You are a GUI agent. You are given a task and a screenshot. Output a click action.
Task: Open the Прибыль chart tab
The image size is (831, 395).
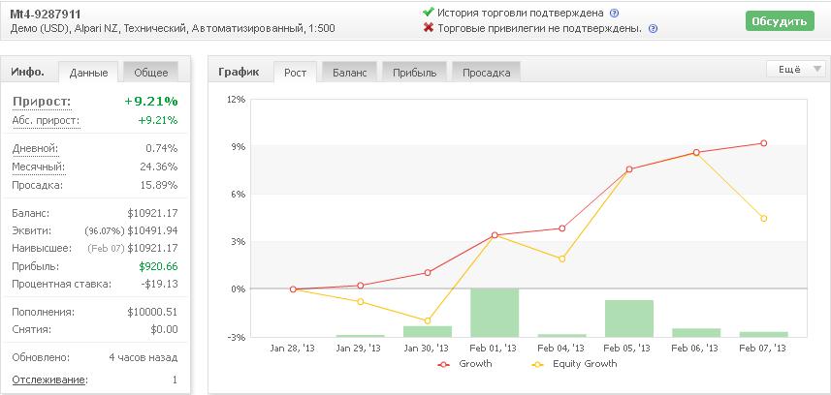click(414, 73)
